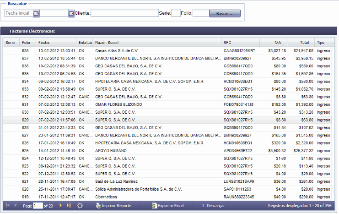Sort by the Serie column header
The height and width of the screenshot is (214, 339).
point(11,43)
